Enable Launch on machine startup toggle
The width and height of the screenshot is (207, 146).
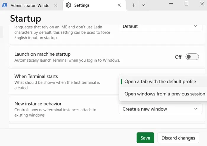pos(192,57)
